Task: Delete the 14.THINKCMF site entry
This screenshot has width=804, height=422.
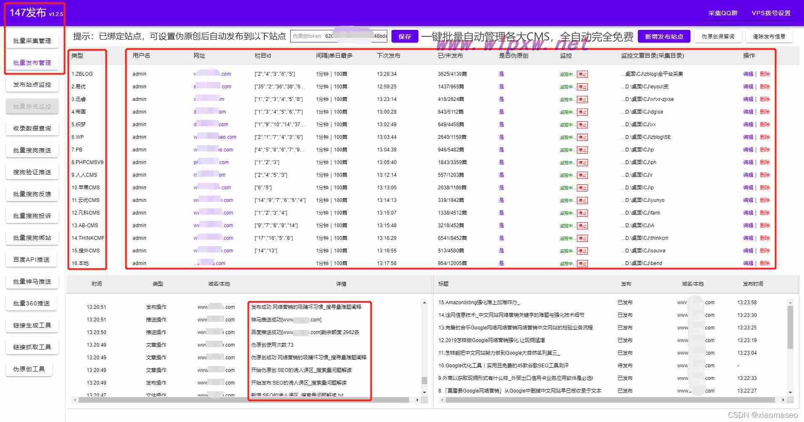Action: (765, 238)
